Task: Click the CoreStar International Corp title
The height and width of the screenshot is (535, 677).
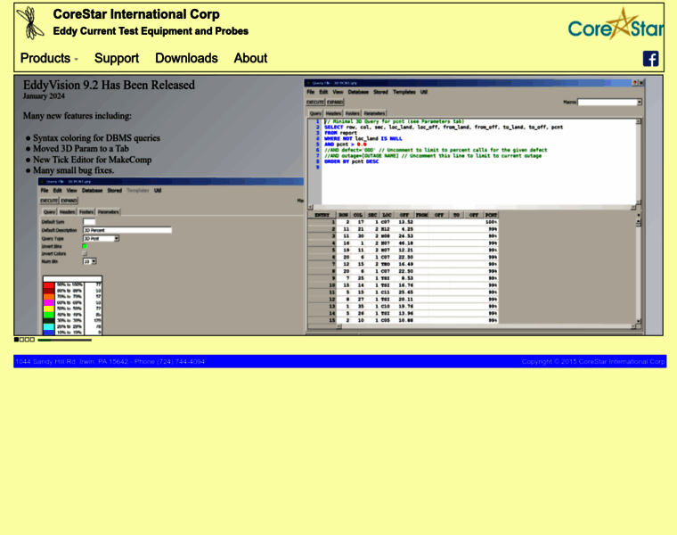Action: tap(136, 14)
